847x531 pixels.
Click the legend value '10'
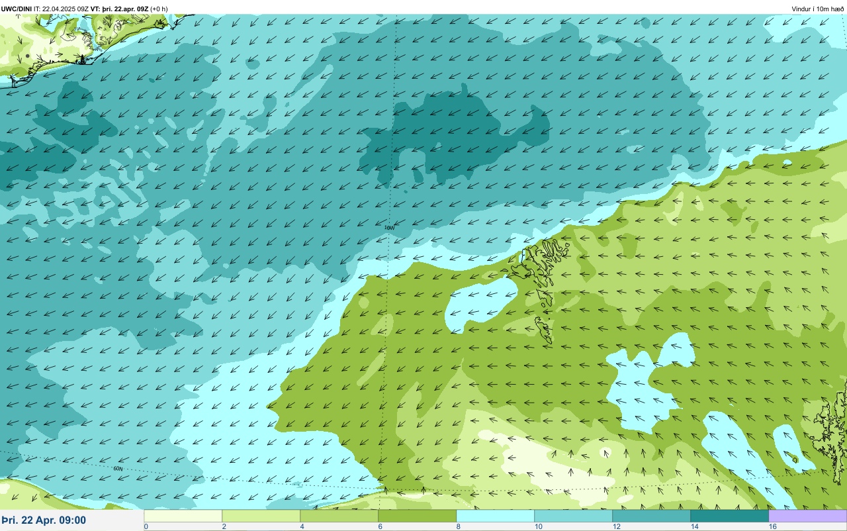(539, 526)
